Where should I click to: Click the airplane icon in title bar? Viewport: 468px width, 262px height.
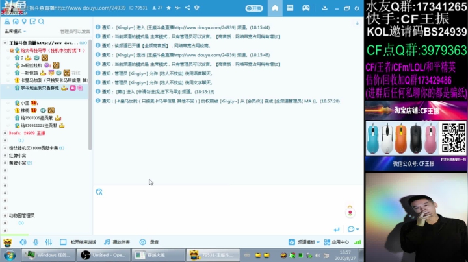[x=178, y=8]
